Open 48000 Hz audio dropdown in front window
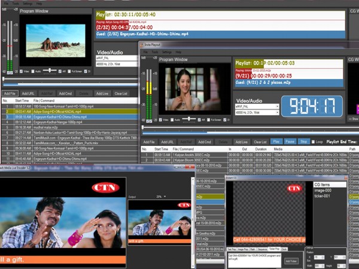Screen dimensions: 359x269 pyautogui.click(x=257, y=112)
